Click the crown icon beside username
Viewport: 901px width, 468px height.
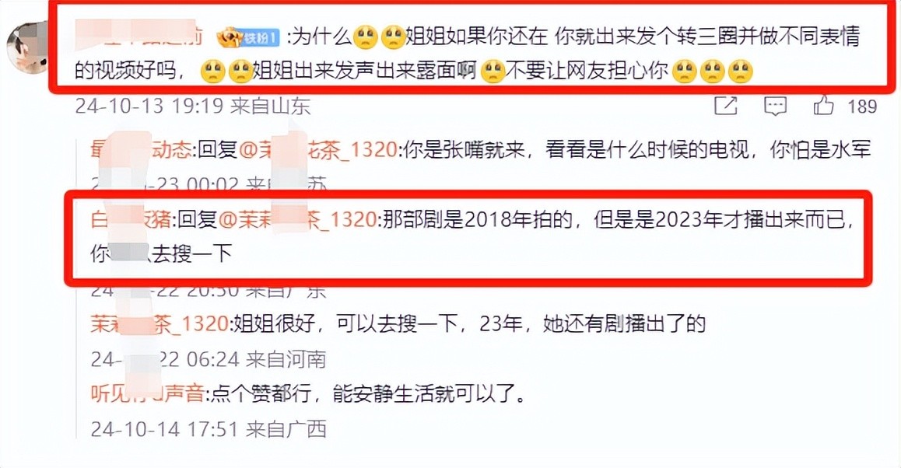click(230, 38)
